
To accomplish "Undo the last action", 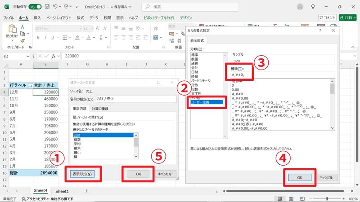I will pyautogui.click(x=55, y=7).
